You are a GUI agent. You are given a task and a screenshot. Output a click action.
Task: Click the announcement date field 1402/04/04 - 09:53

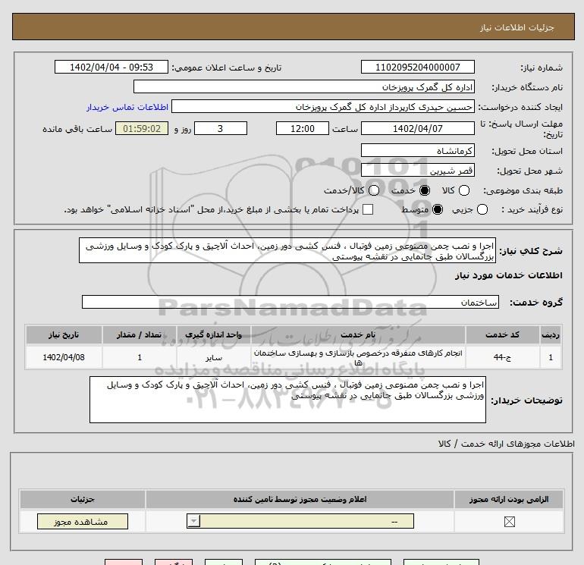coord(111,67)
